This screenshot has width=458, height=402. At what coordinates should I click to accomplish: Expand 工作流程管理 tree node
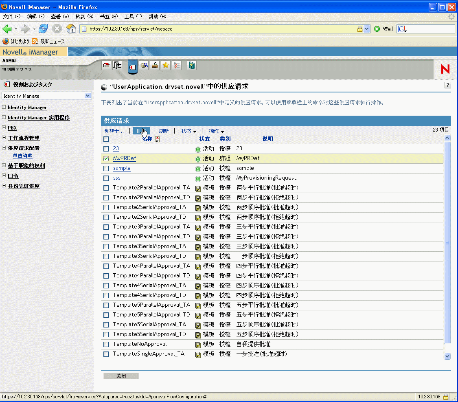[4, 138]
